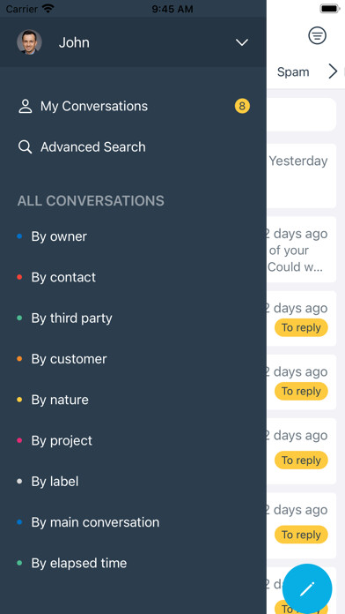This screenshot has height=614, width=345.
Task: Show more tabs with right chevron
Action: 333,71
